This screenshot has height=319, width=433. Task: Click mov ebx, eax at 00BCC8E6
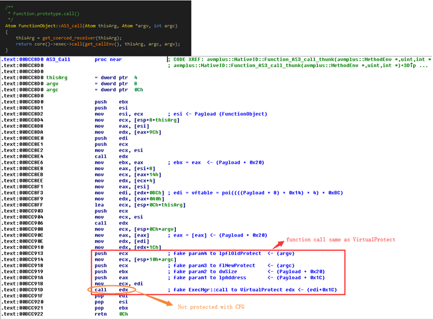point(119,163)
